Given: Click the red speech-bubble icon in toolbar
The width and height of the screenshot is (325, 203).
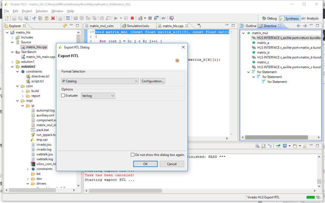Looking at the screenshot, I should (x=171, y=18).
